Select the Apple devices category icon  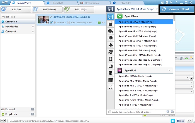point(110,24)
